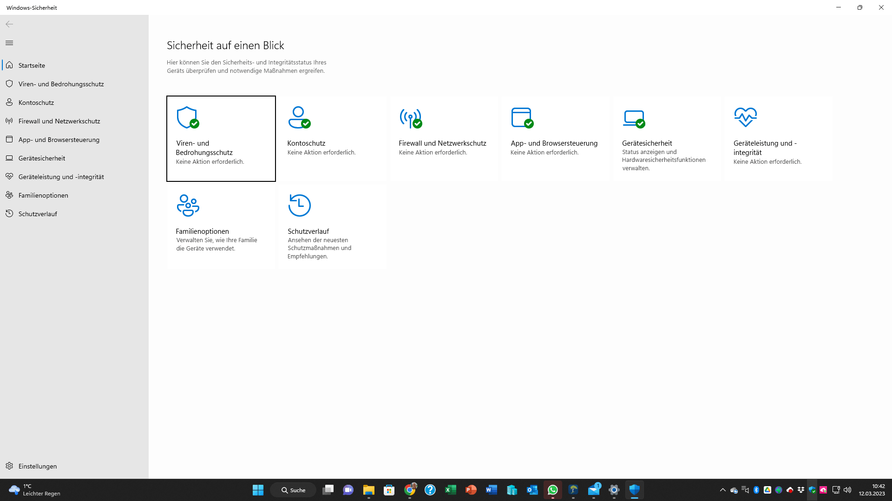The image size is (892, 501).
Task: Go to Firewall und Netzwerkschutz in sidebar
Action: pos(59,121)
